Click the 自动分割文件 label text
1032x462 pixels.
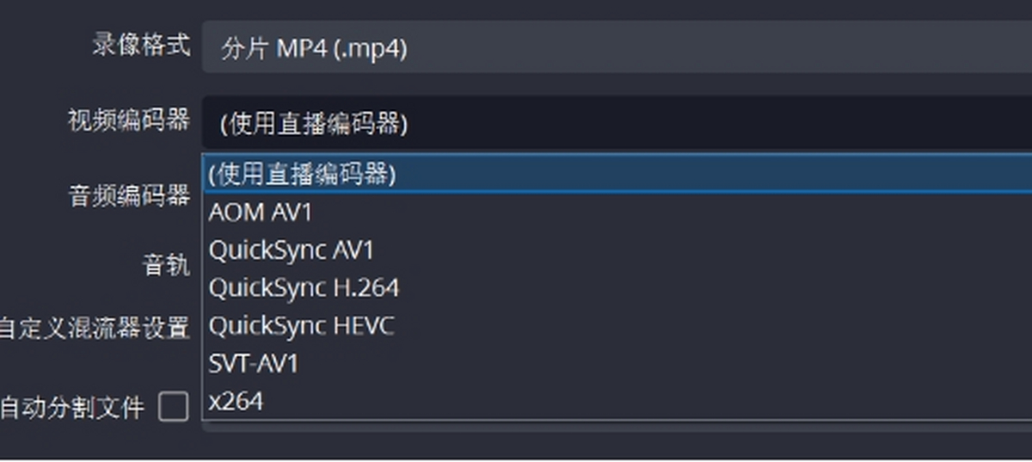(72, 407)
